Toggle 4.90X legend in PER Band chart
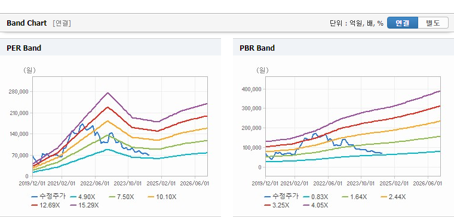Image resolution: width=454 pixels, height=217 pixels. click(x=82, y=197)
